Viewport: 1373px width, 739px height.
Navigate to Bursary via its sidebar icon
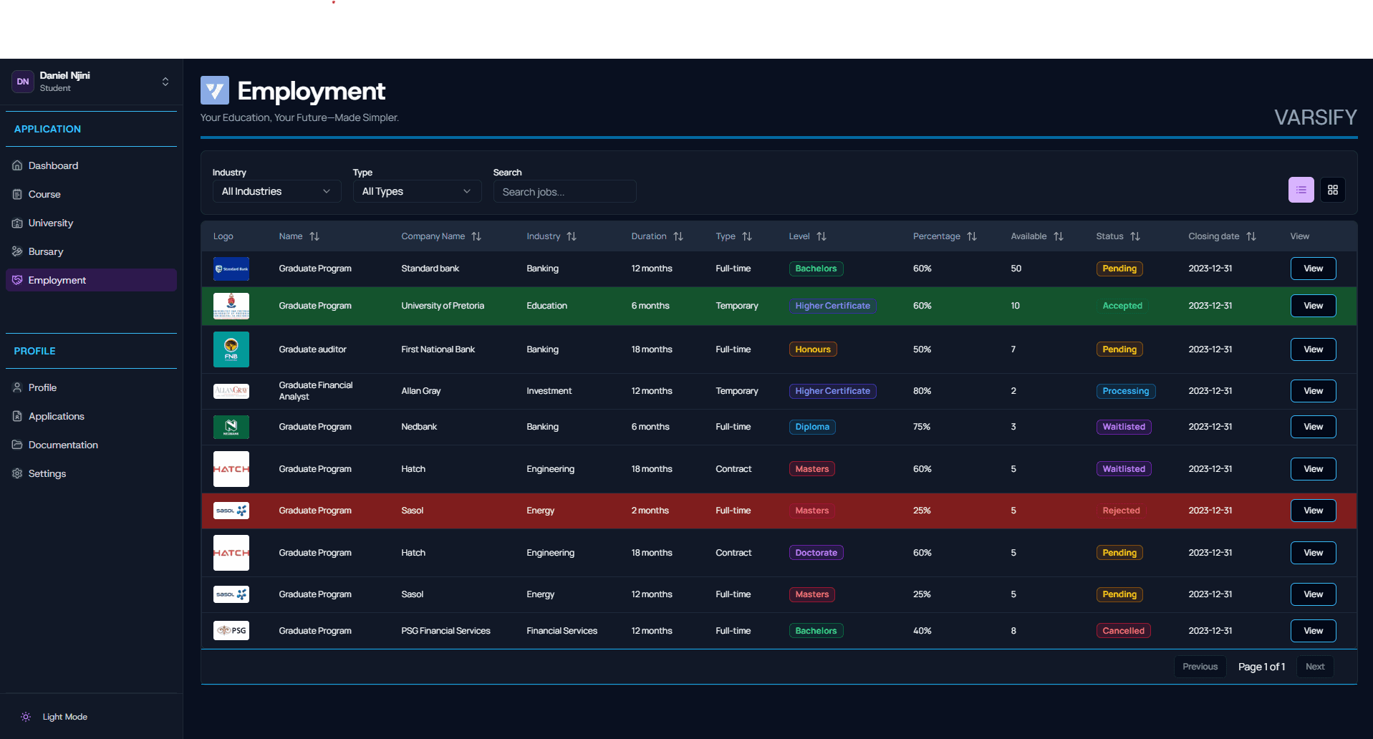[16, 251]
